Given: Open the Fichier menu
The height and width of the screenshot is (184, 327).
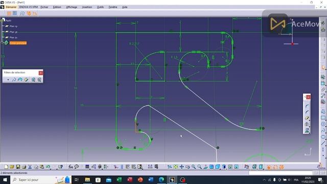Looking at the screenshot, I should tap(44, 7).
